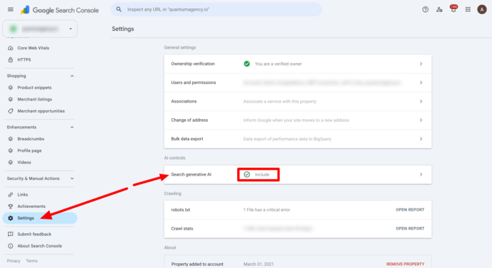Open Change of address setting
Viewport: 492px width, 268px height.
tap(298, 120)
